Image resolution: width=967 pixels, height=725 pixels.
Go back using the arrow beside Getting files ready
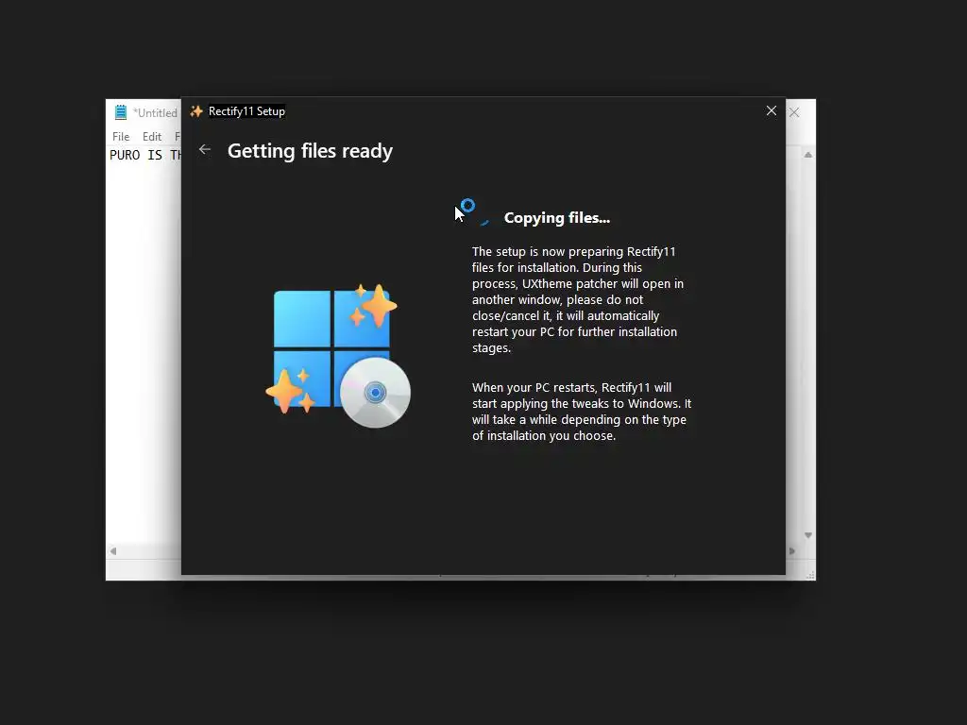tap(205, 150)
